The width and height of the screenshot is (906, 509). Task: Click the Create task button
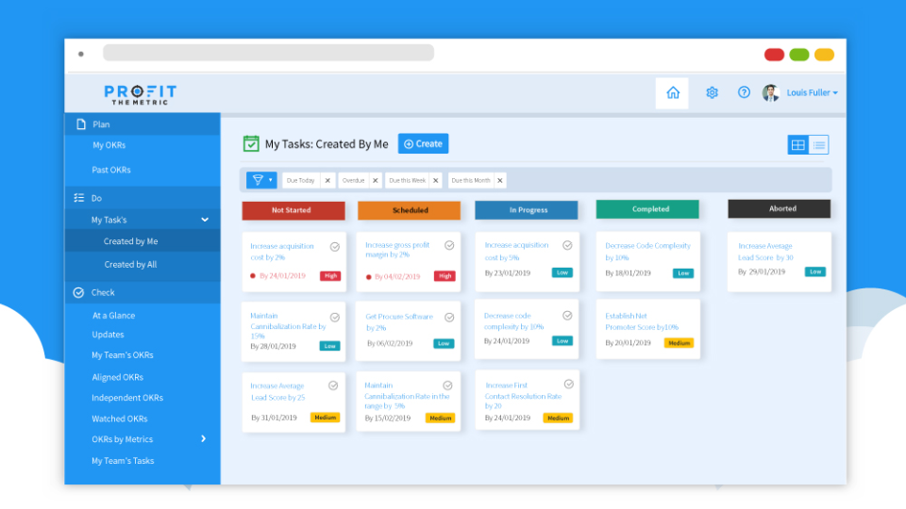tap(423, 143)
